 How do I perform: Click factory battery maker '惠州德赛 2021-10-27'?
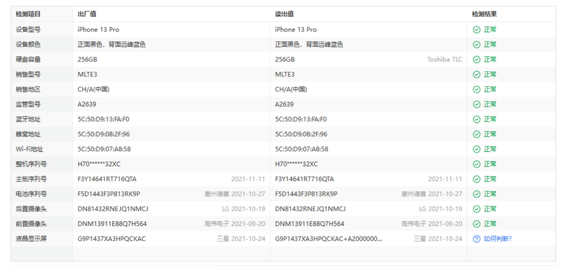[235, 194]
